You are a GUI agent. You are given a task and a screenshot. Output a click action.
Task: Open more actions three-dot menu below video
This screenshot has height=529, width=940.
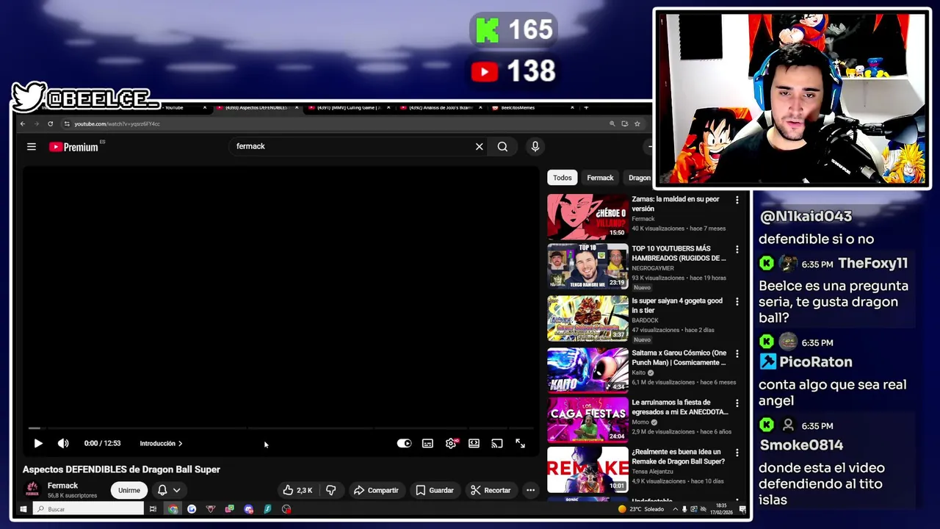[x=530, y=490]
